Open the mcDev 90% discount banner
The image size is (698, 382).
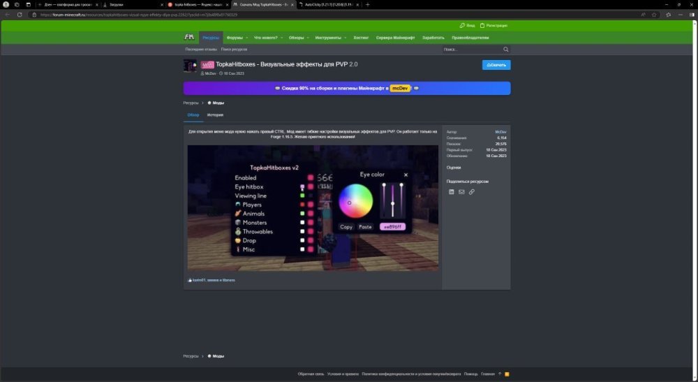pyautogui.click(x=347, y=88)
